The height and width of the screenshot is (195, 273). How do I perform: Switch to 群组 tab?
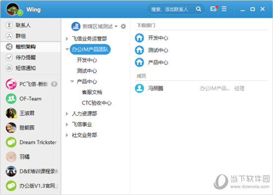30,36
